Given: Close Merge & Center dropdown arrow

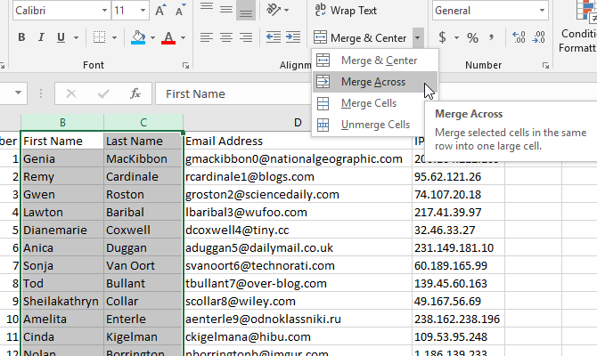Looking at the screenshot, I should point(418,37).
